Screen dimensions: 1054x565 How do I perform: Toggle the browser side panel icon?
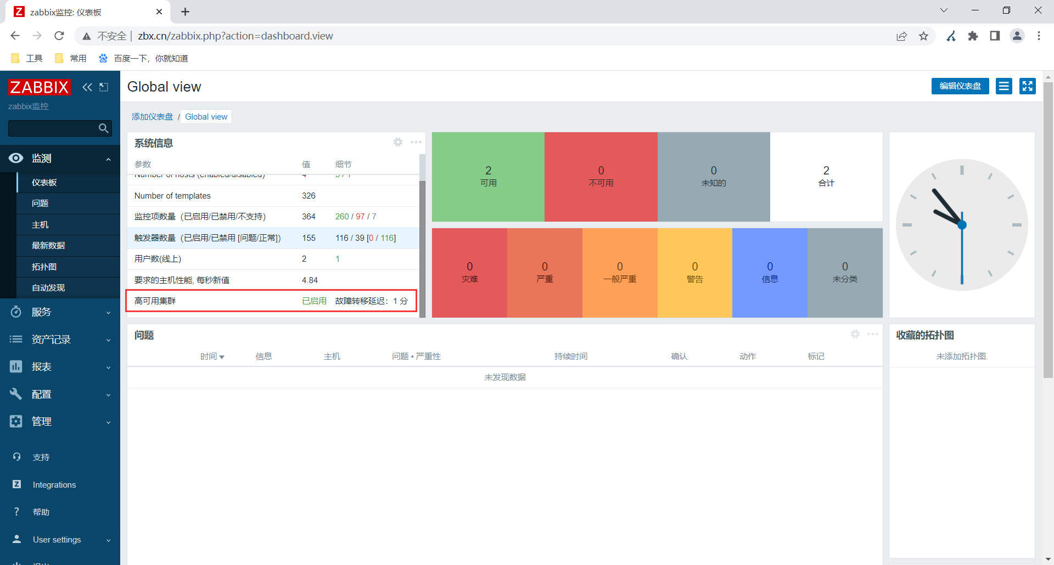click(x=995, y=36)
